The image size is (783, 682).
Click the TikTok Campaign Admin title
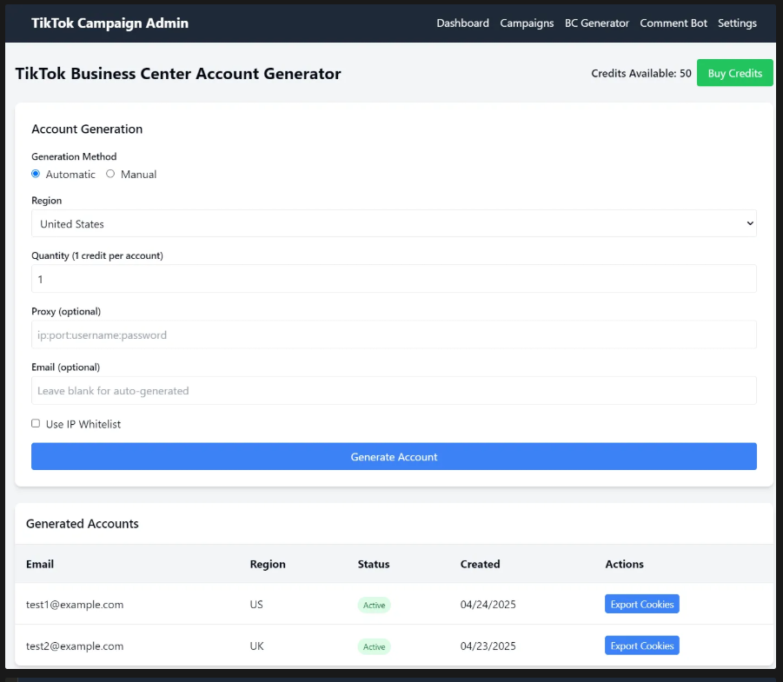pos(109,23)
